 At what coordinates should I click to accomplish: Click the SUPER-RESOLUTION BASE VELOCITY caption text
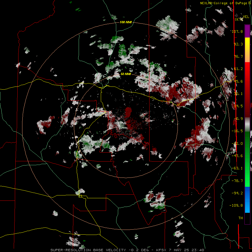[x=88, y=250]
